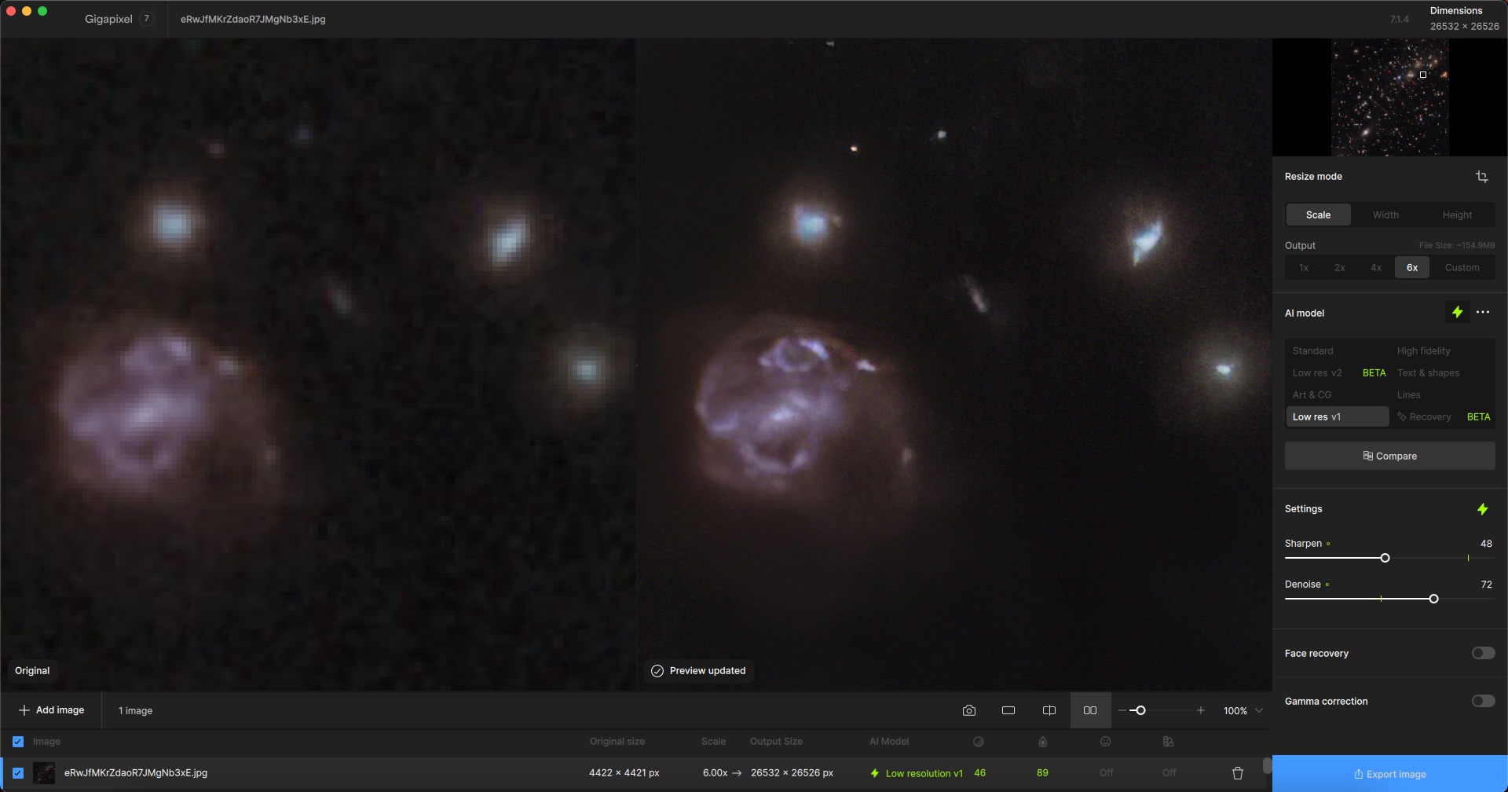This screenshot has height=792, width=1508.
Task: Switch resize mode to Height tab
Action: pos(1457,215)
